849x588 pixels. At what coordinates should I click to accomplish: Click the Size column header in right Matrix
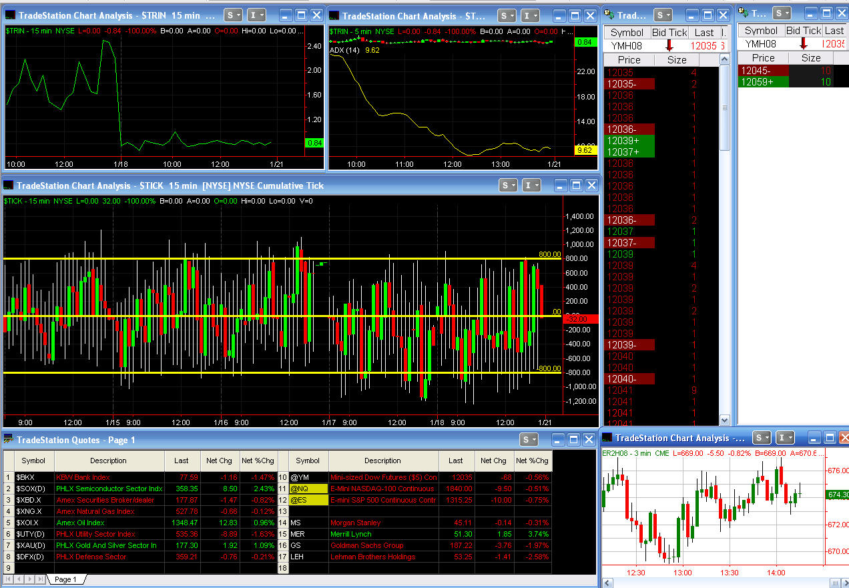[811, 57]
